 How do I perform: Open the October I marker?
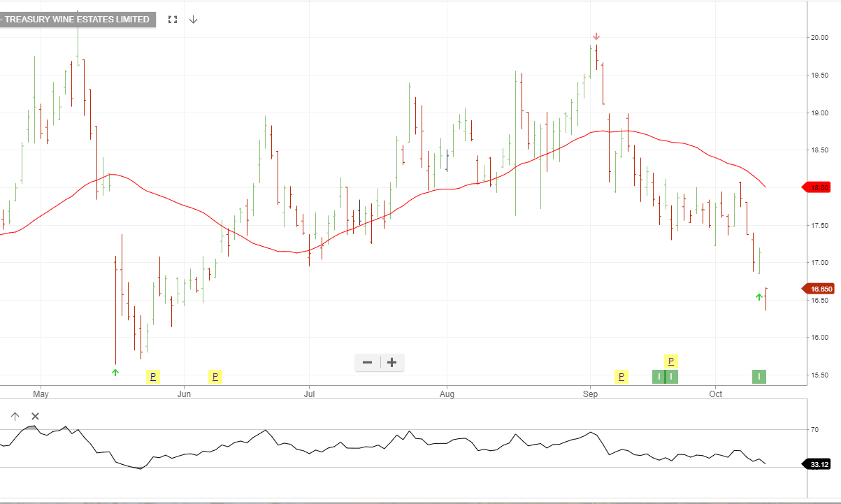click(x=759, y=377)
